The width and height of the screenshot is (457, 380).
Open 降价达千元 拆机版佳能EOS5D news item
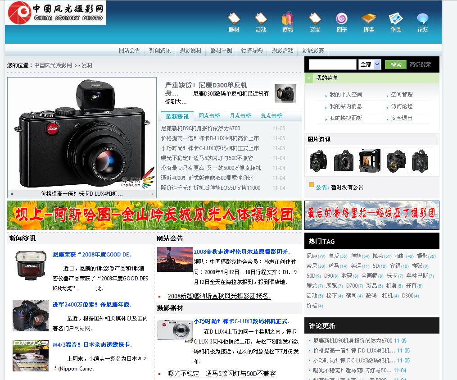point(210,188)
